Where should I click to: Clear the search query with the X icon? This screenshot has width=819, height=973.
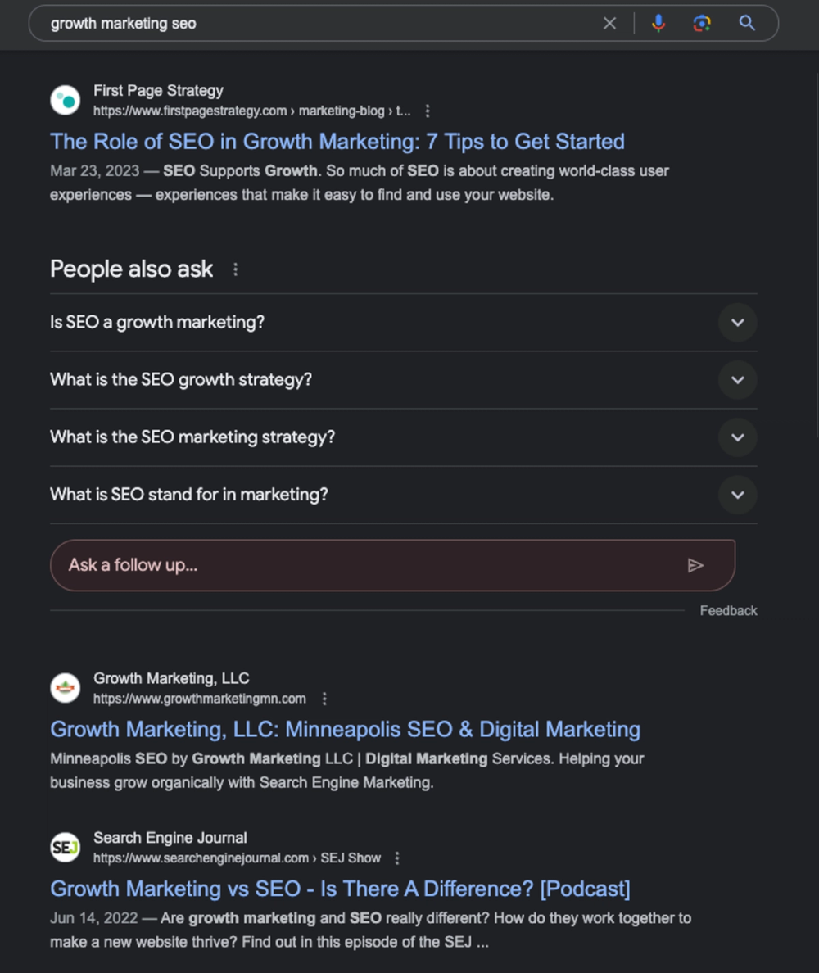coord(609,23)
